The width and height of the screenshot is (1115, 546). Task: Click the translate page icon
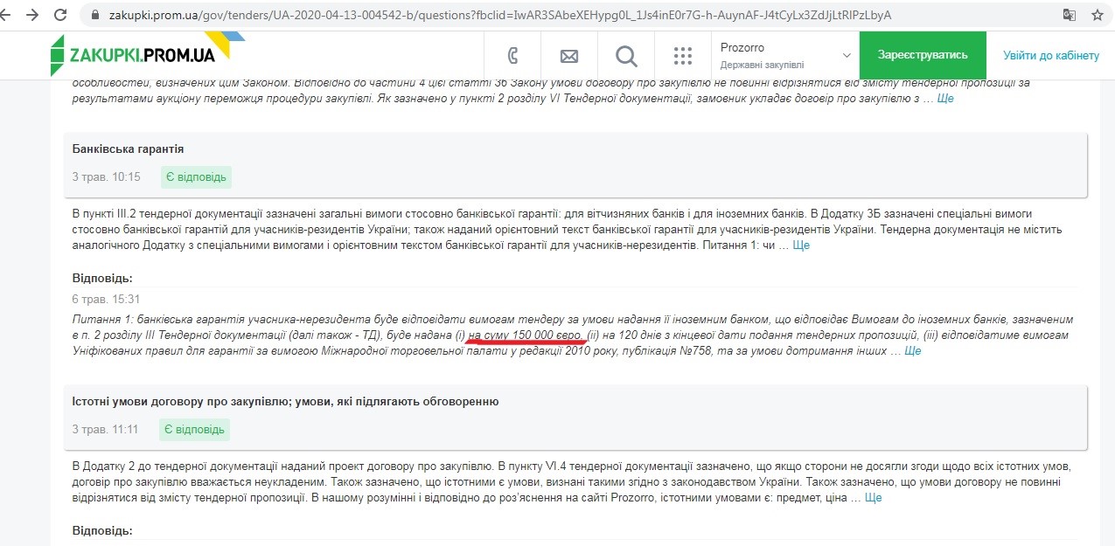[x=1069, y=15]
